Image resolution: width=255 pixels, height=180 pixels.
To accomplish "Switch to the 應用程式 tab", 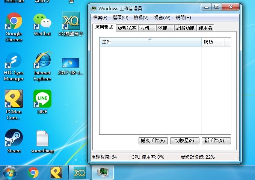I will pos(104,27).
